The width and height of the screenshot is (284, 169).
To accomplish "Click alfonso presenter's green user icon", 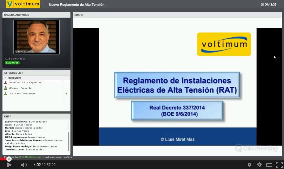I will coord(5,88).
